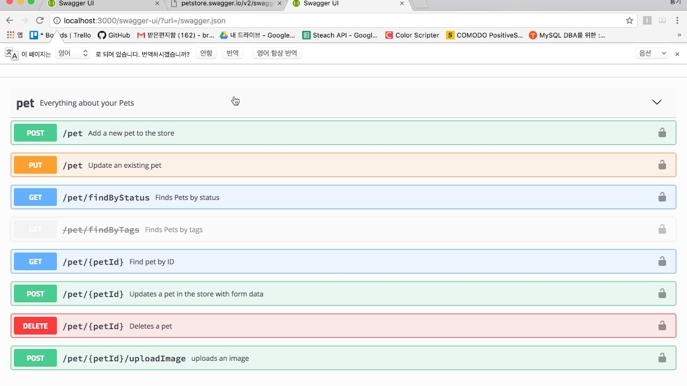This screenshot has width=687, height=386.
Task: Click the '/pet/findByTags' strikethrough path text
Action: 101,229
